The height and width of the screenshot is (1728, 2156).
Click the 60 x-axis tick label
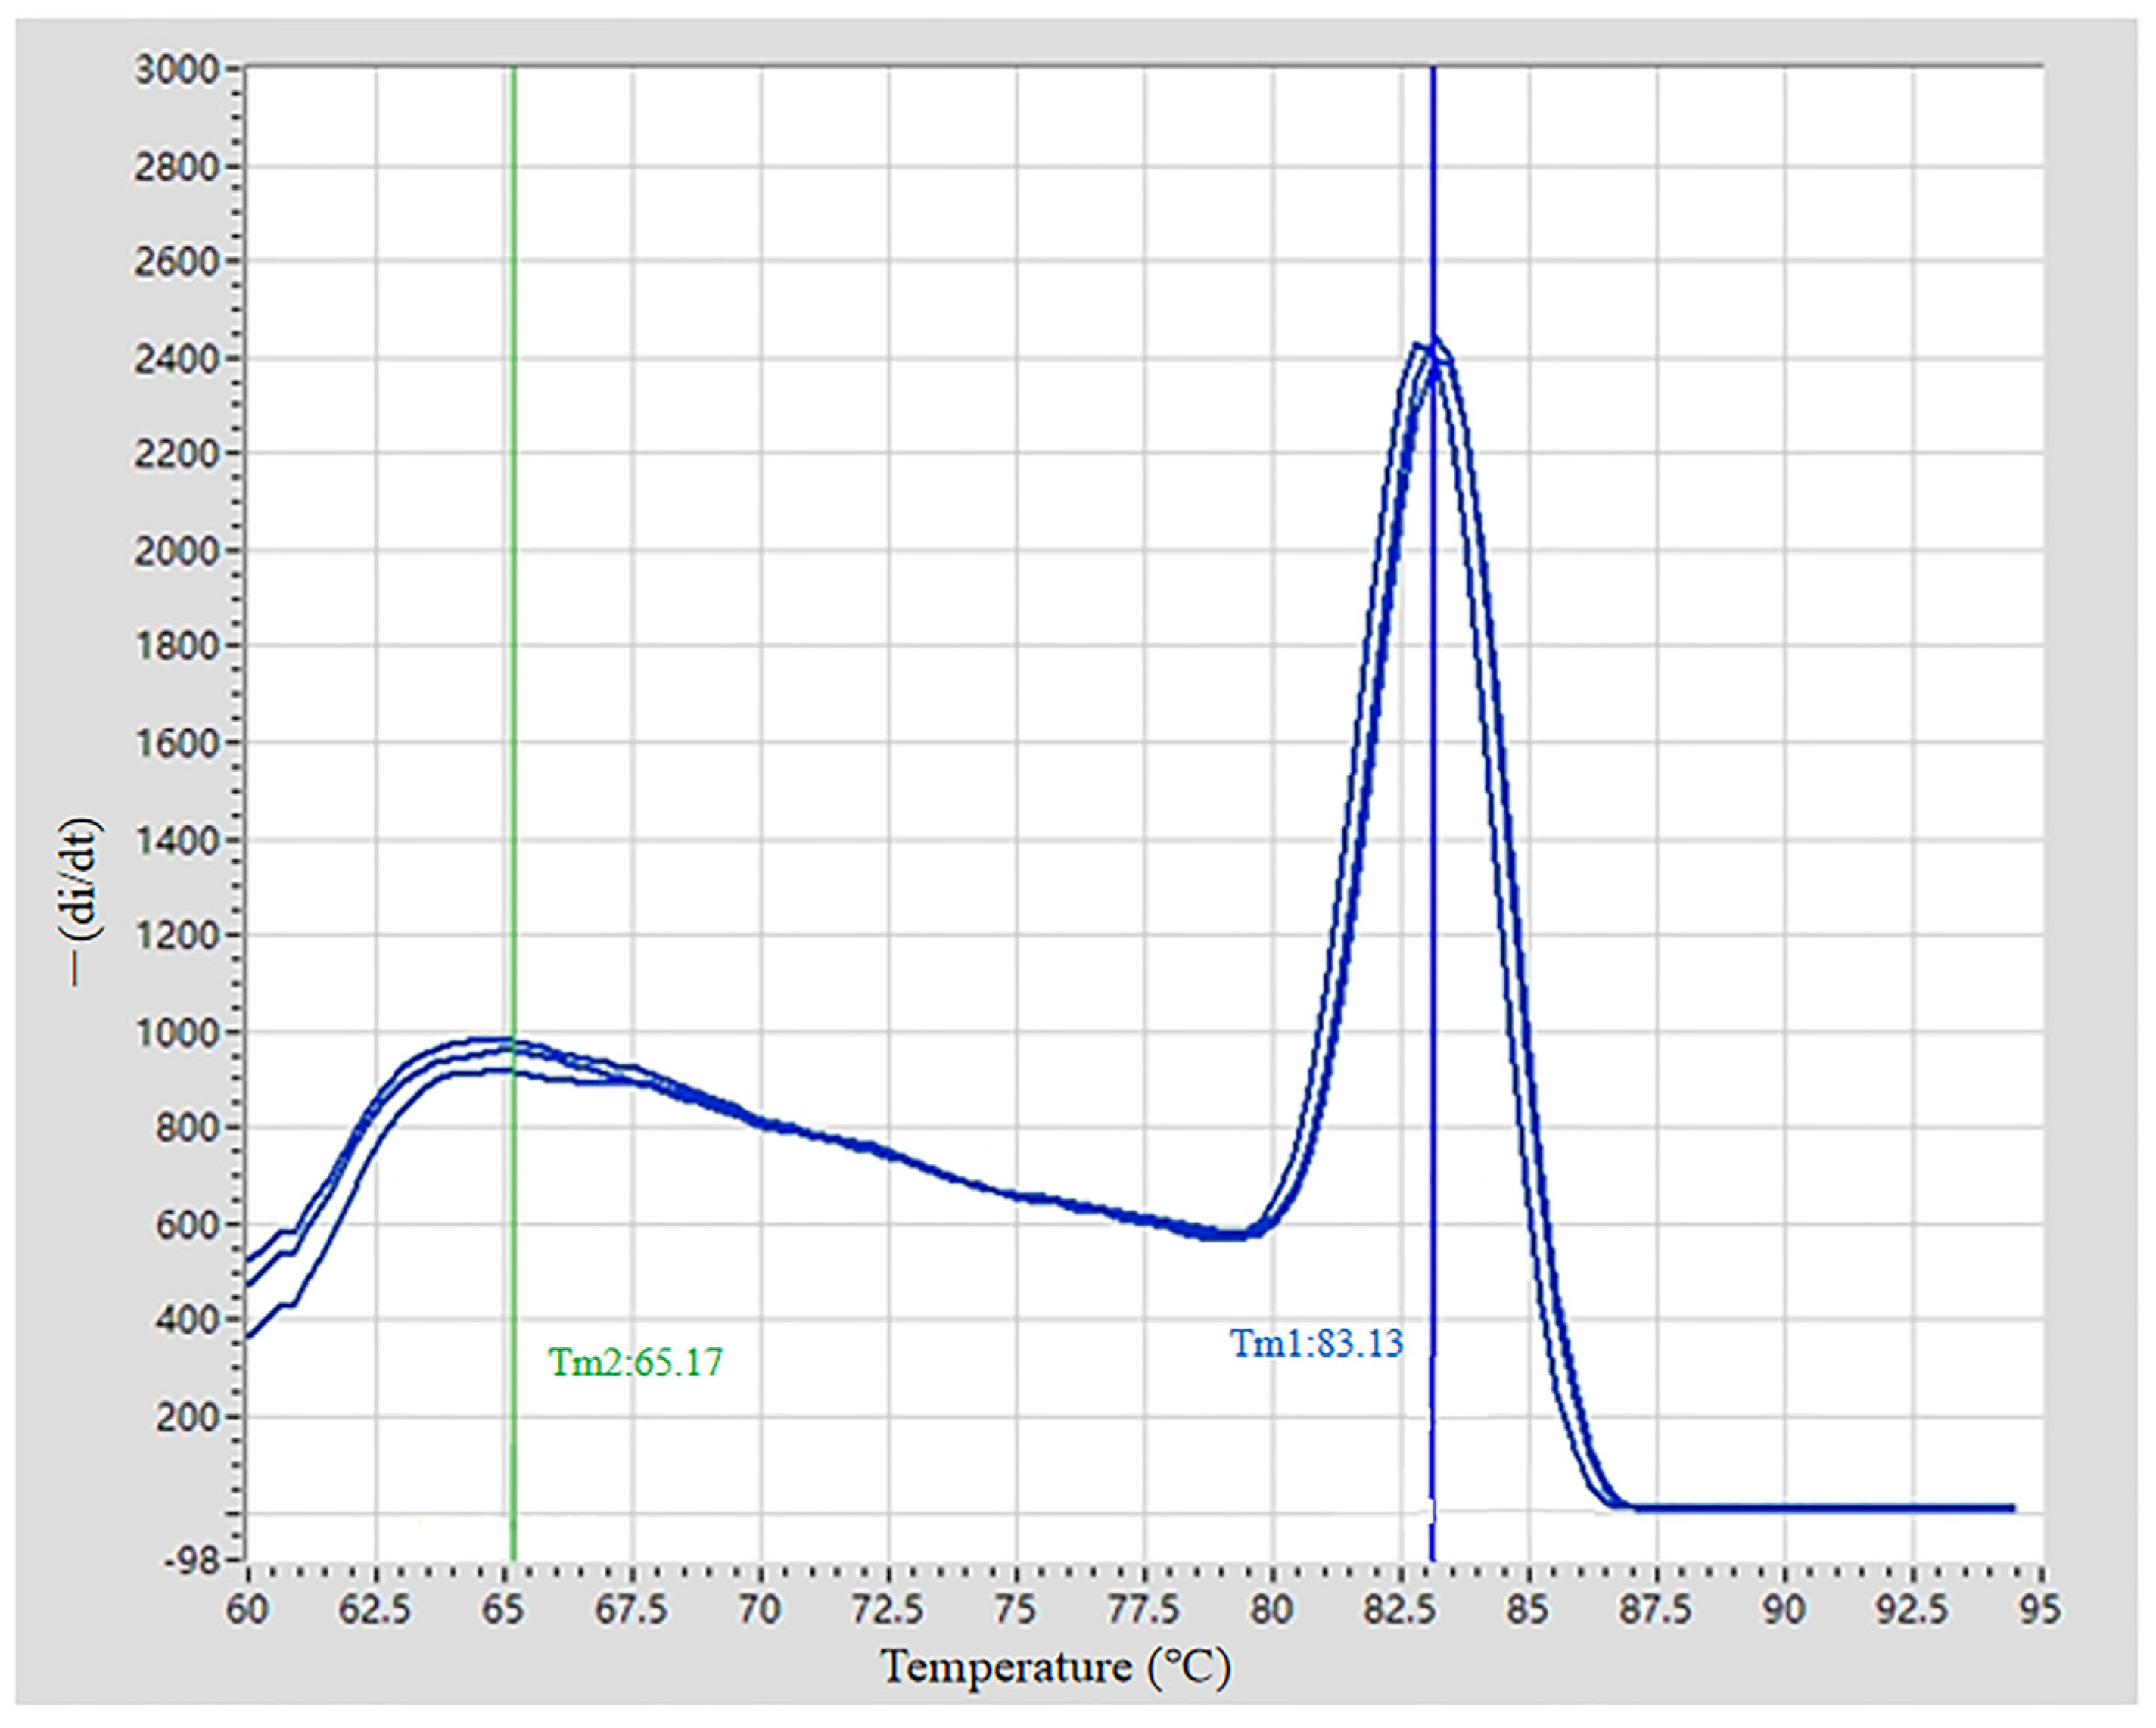(x=247, y=1611)
